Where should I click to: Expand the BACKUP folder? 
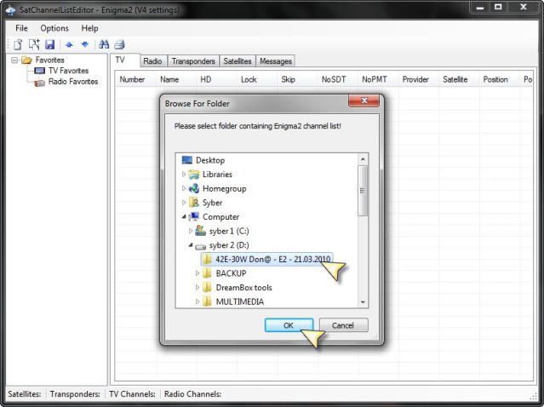click(x=197, y=273)
